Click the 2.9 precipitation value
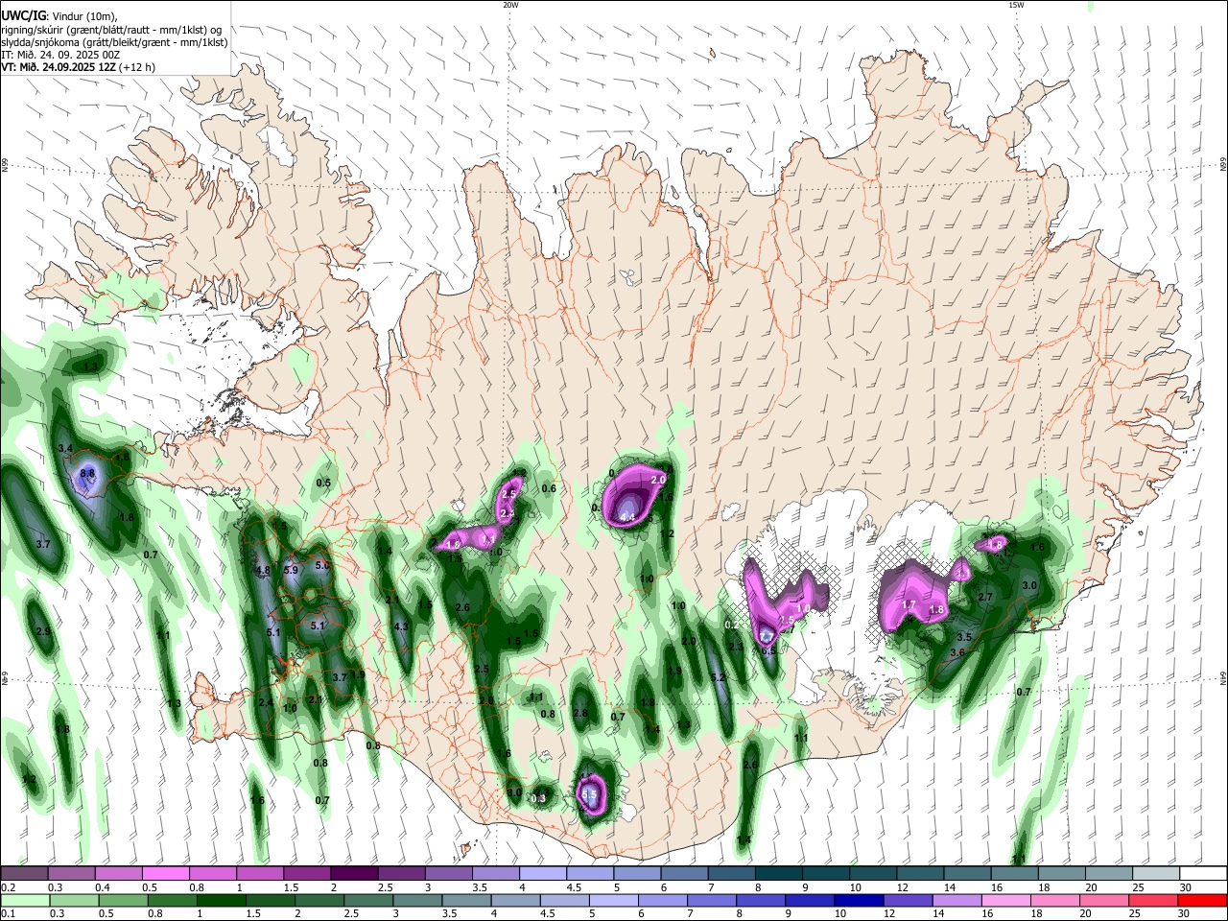This screenshot has width=1228, height=921. [42, 631]
